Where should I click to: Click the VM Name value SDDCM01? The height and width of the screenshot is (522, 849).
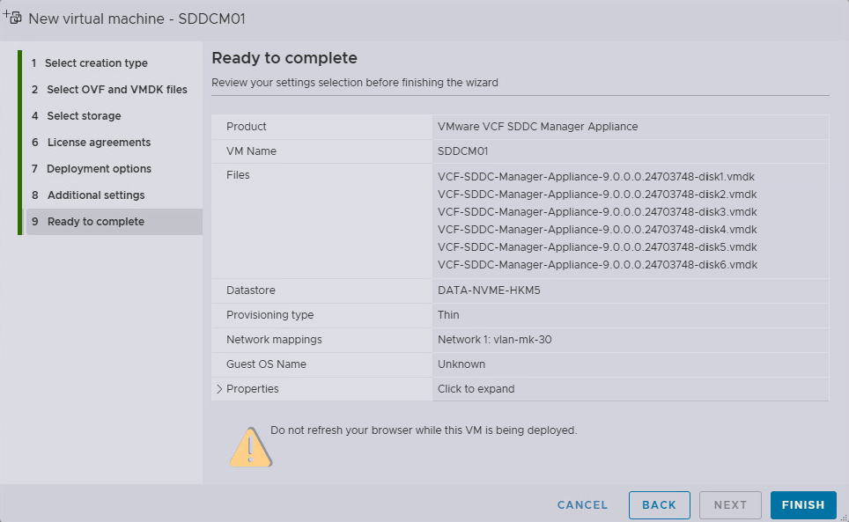[x=461, y=151]
